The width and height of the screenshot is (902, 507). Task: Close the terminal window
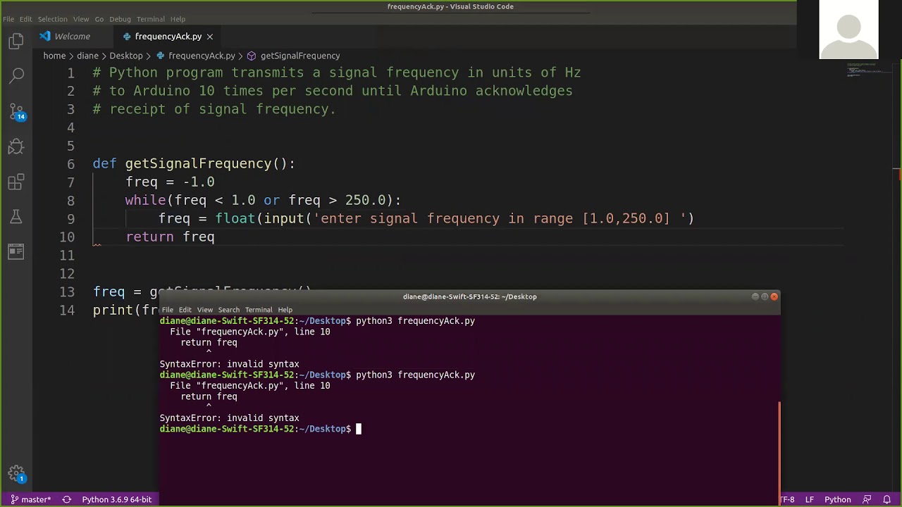click(774, 296)
